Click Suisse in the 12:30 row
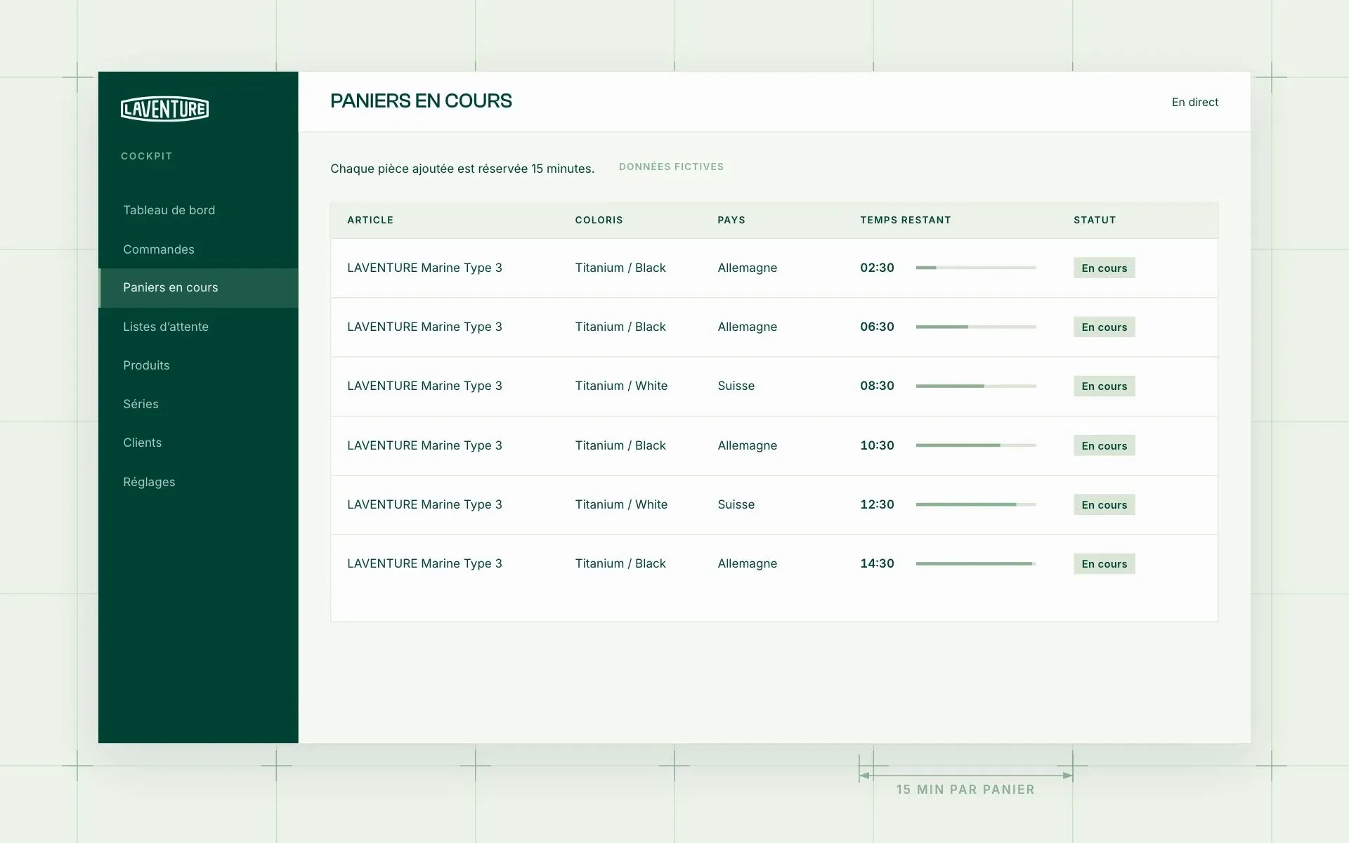 coord(736,504)
